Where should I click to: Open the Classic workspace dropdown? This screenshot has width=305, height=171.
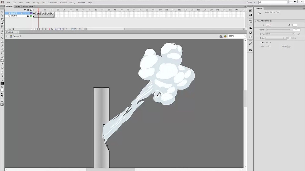pyautogui.click(x=250, y=2)
